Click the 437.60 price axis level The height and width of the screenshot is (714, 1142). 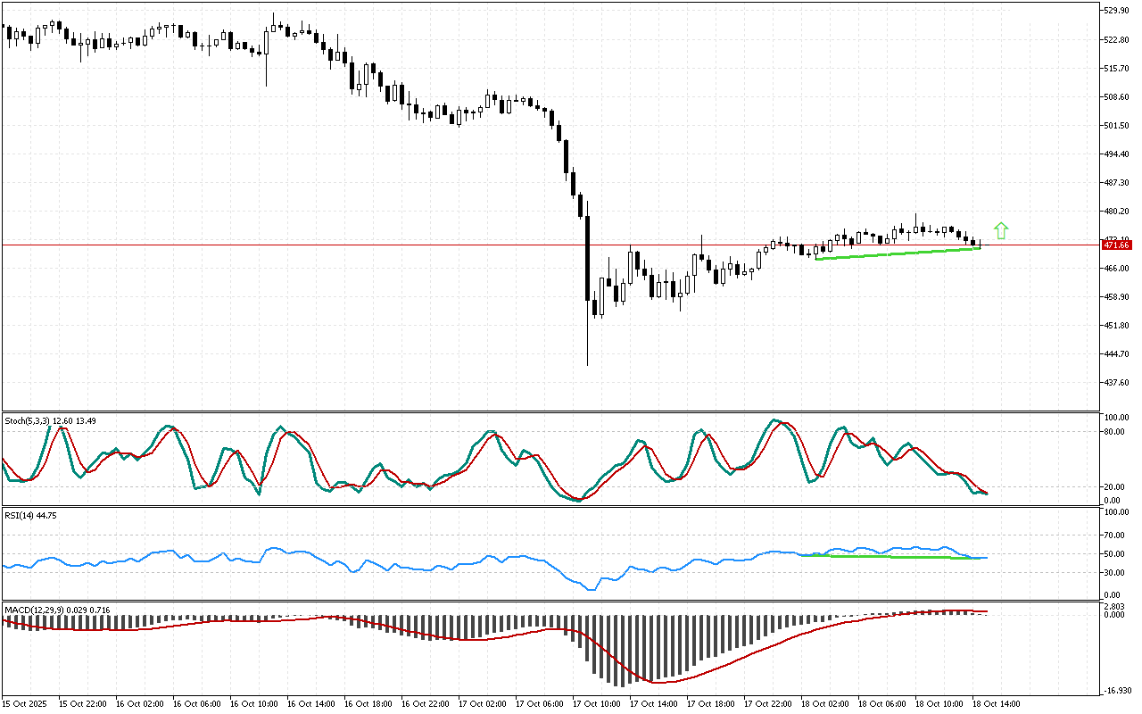tap(1117, 383)
